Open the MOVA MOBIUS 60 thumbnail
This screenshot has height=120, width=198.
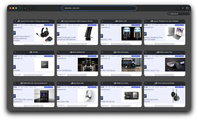pyautogui.click(x=77, y=65)
